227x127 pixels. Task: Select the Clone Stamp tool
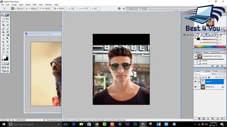pos(3,32)
